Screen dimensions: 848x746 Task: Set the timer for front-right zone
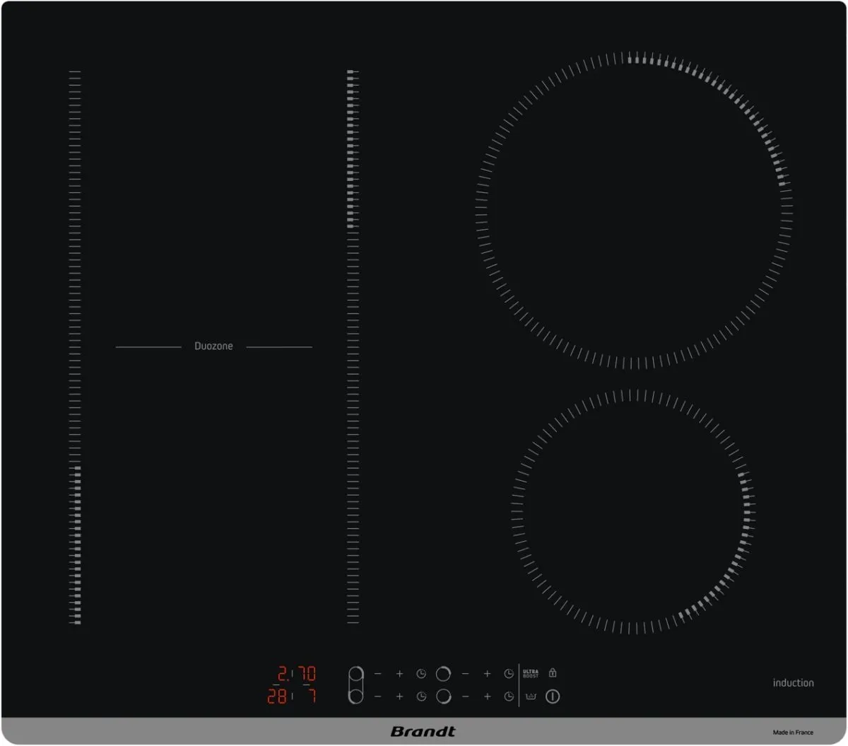click(x=509, y=697)
